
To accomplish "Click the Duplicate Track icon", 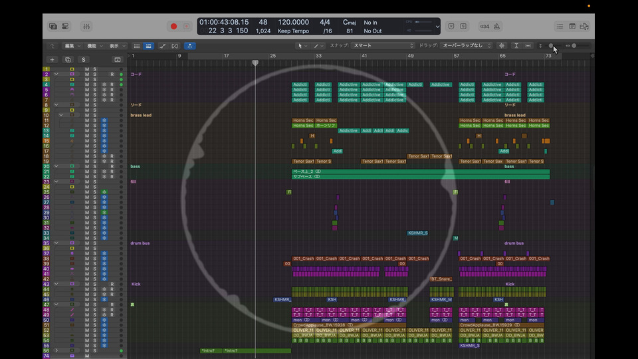I will (66, 59).
